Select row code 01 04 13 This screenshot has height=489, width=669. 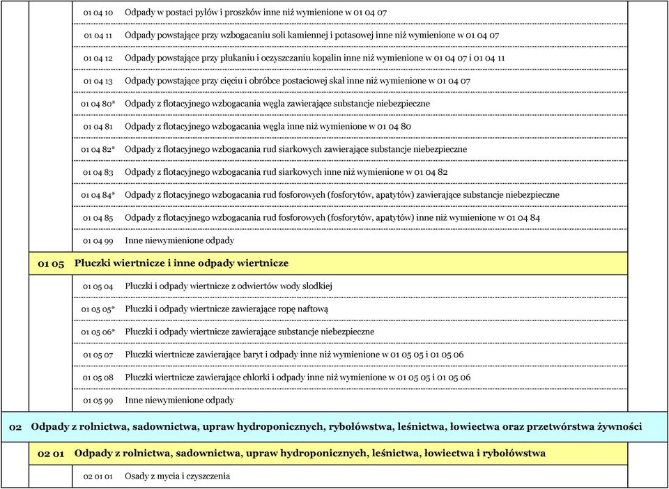click(98, 81)
